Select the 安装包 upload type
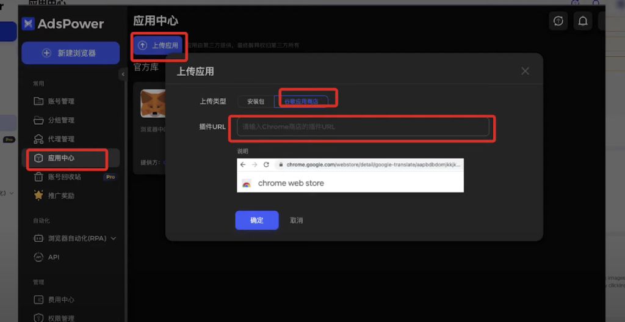Screen dimensions: 625x322 256,101
